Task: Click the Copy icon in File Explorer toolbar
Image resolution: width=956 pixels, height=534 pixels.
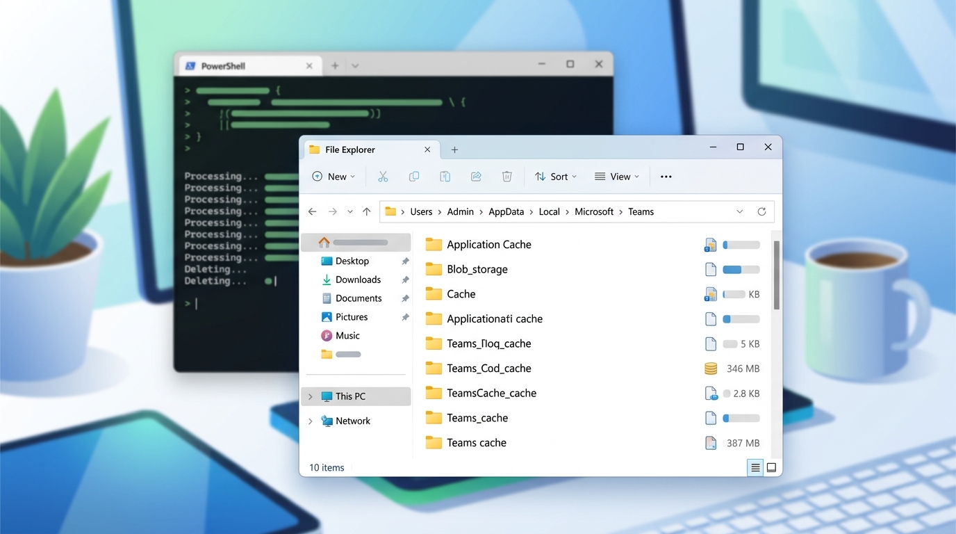Action: [x=414, y=177]
